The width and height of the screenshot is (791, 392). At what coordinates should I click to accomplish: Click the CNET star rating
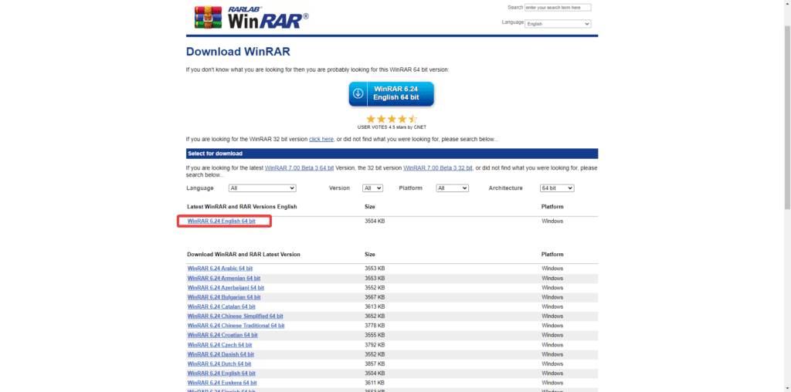(x=391, y=119)
